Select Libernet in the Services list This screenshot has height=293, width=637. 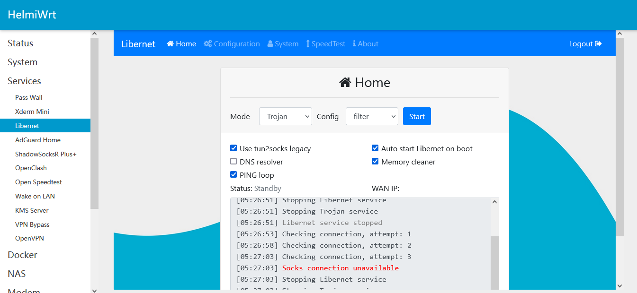[45, 126]
